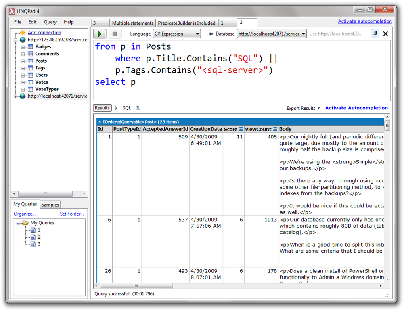
Task: Click the filter icon beside Score column
Action: tap(241, 129)
